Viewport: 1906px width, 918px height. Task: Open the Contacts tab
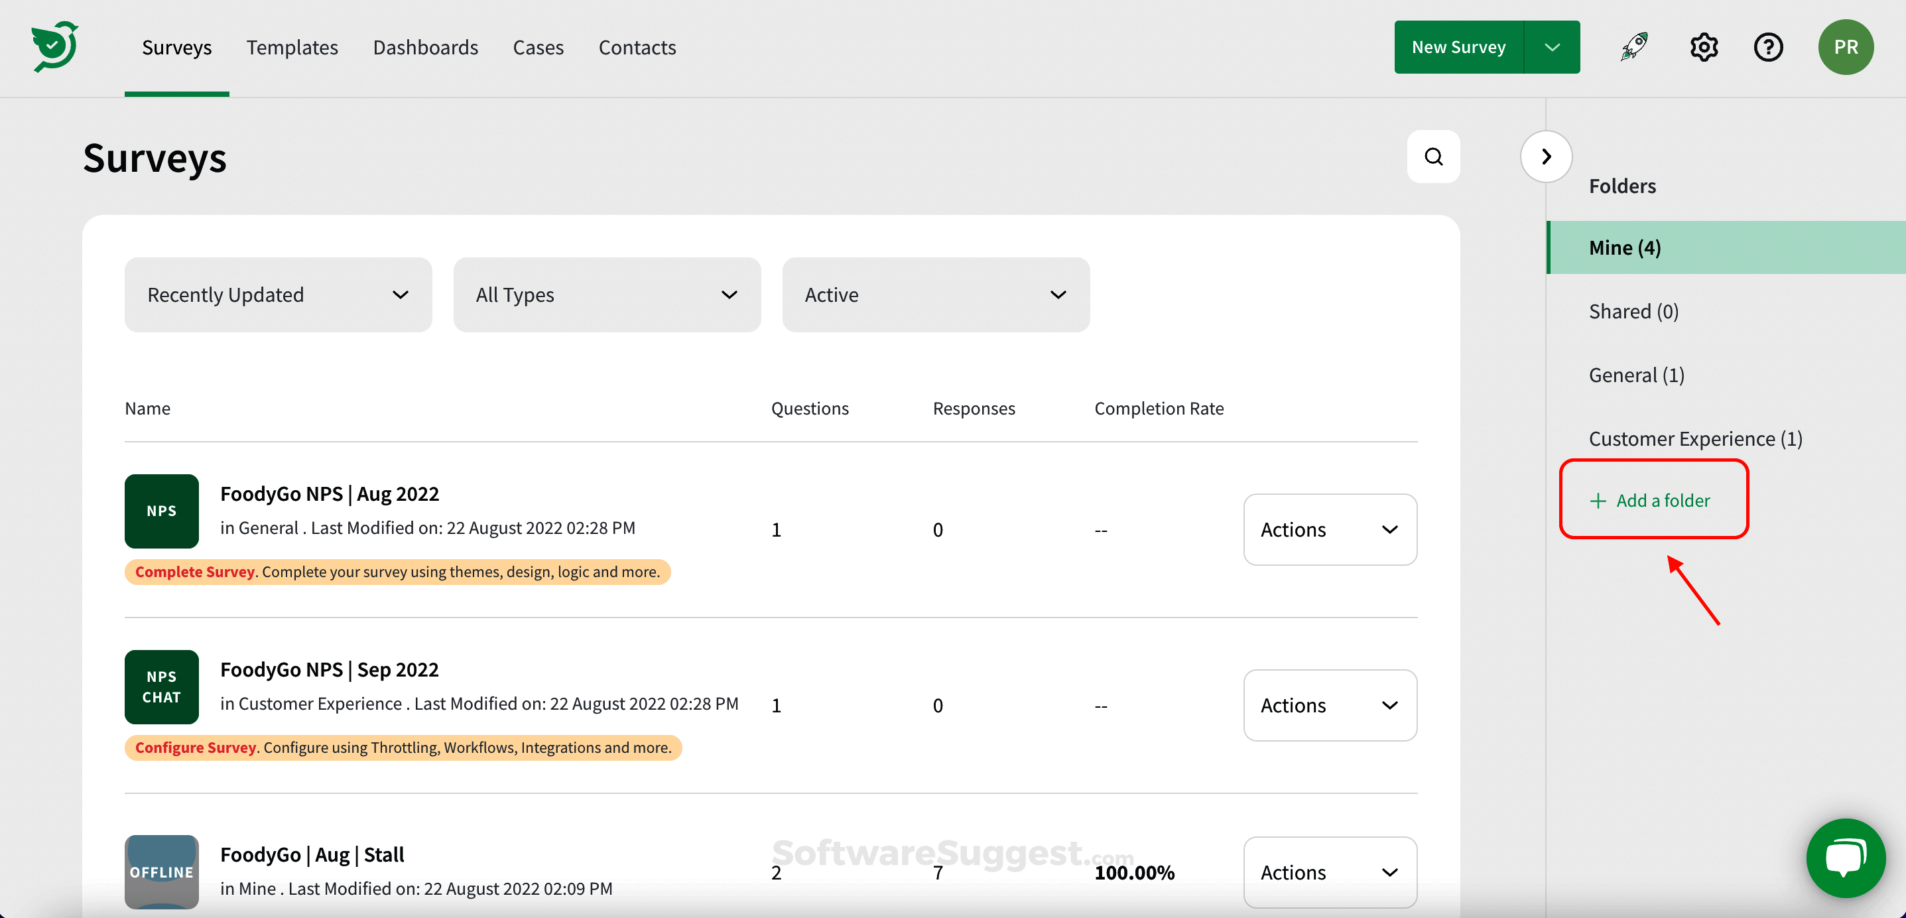tap(637, 46)
